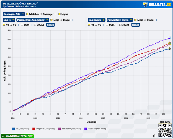Open the Lag: Ingen dropdown

[x=97, y=20]
